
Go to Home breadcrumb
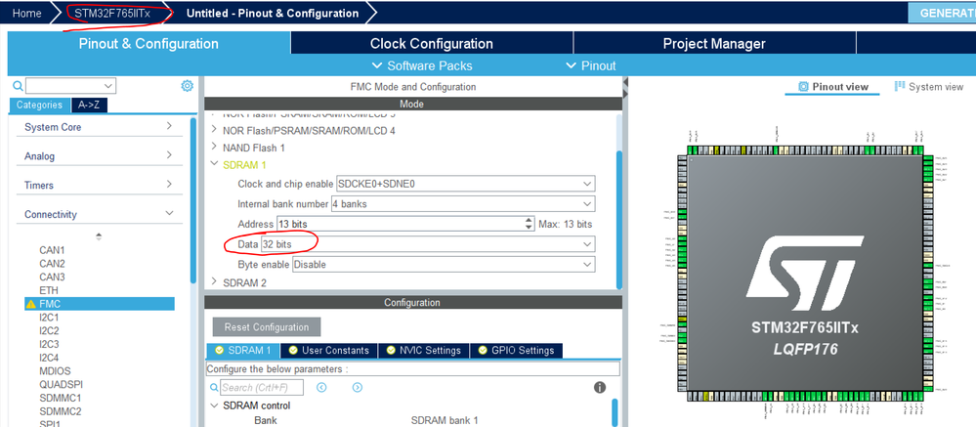[x=26, y=13]
